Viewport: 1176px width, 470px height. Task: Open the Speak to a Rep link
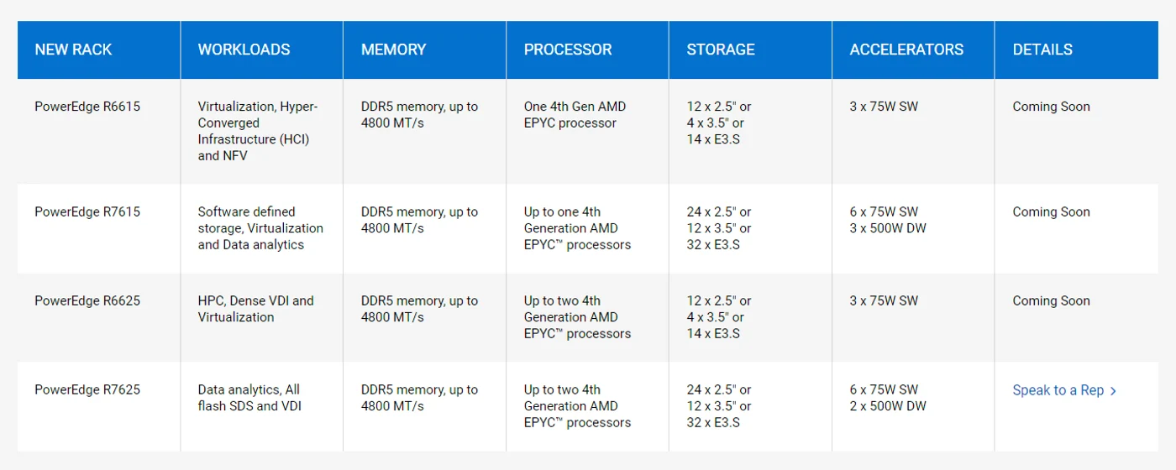pyautogui.click(x=1064, y=390)
